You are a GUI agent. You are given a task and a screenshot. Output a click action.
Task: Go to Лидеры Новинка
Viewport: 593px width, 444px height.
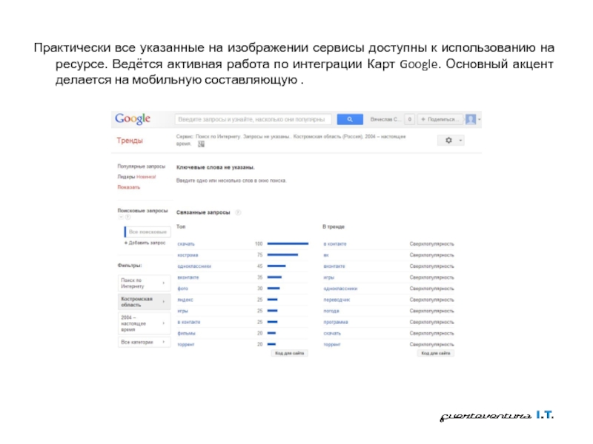136,177
